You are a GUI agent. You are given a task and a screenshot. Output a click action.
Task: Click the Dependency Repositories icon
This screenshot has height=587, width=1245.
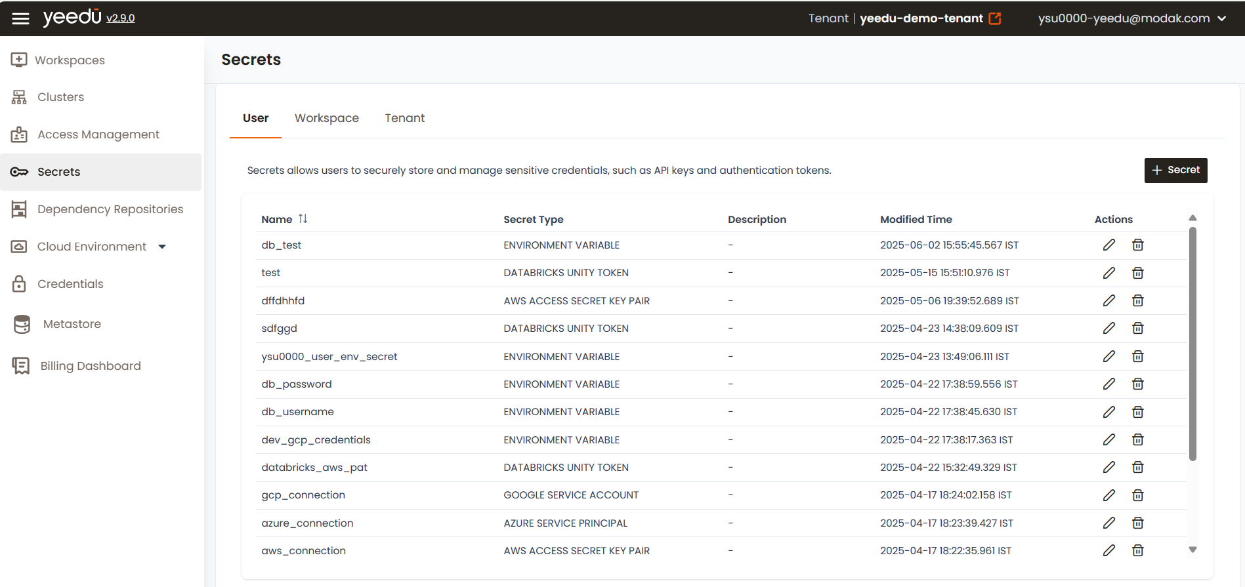click(x=19, y=209)
